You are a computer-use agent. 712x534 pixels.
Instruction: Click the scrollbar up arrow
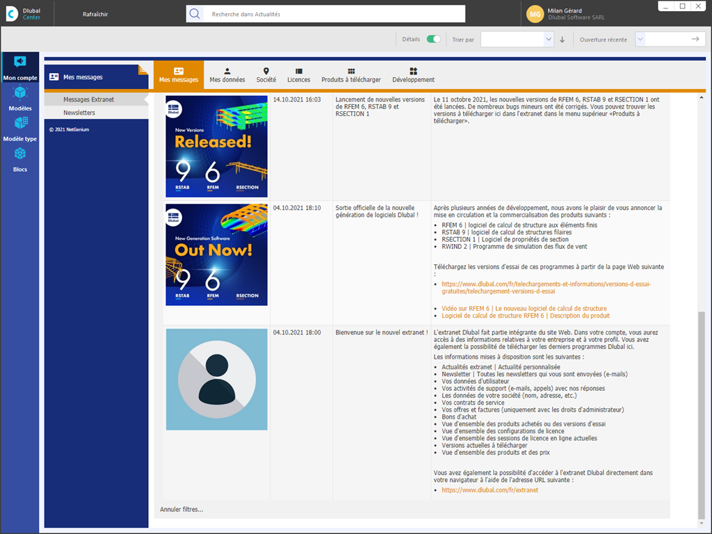(702, 97)
